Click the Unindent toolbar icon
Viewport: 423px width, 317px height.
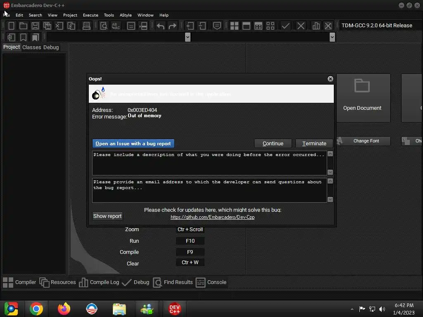coord(202,26)
